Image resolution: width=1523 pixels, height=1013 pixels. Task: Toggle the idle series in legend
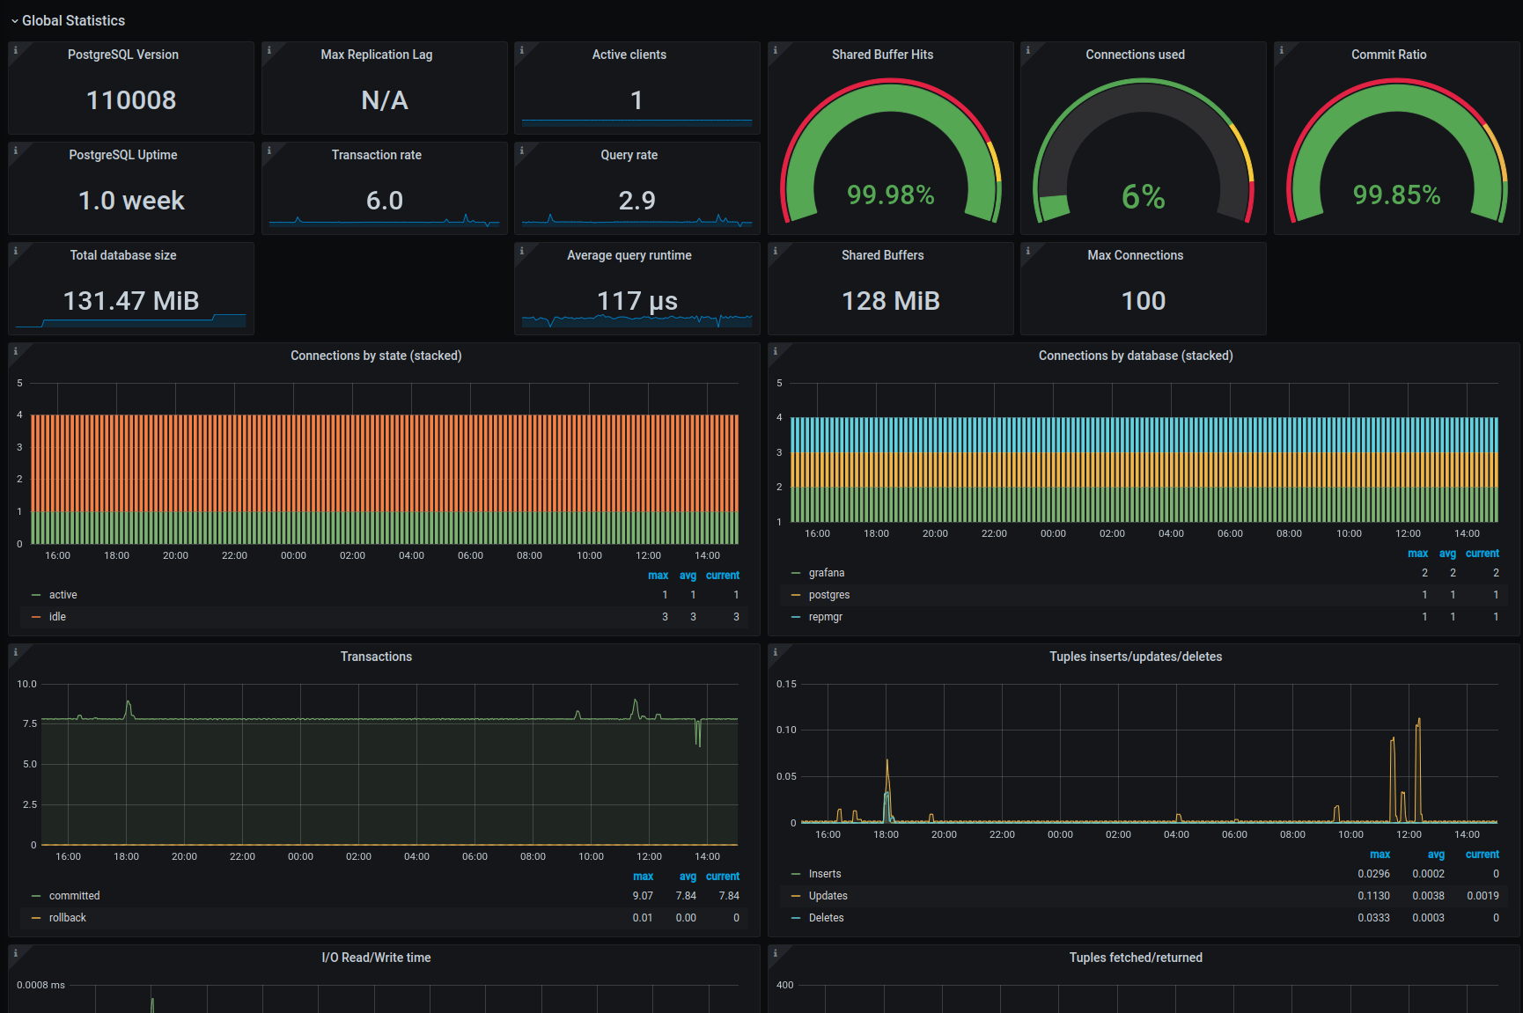click(57, 617)
